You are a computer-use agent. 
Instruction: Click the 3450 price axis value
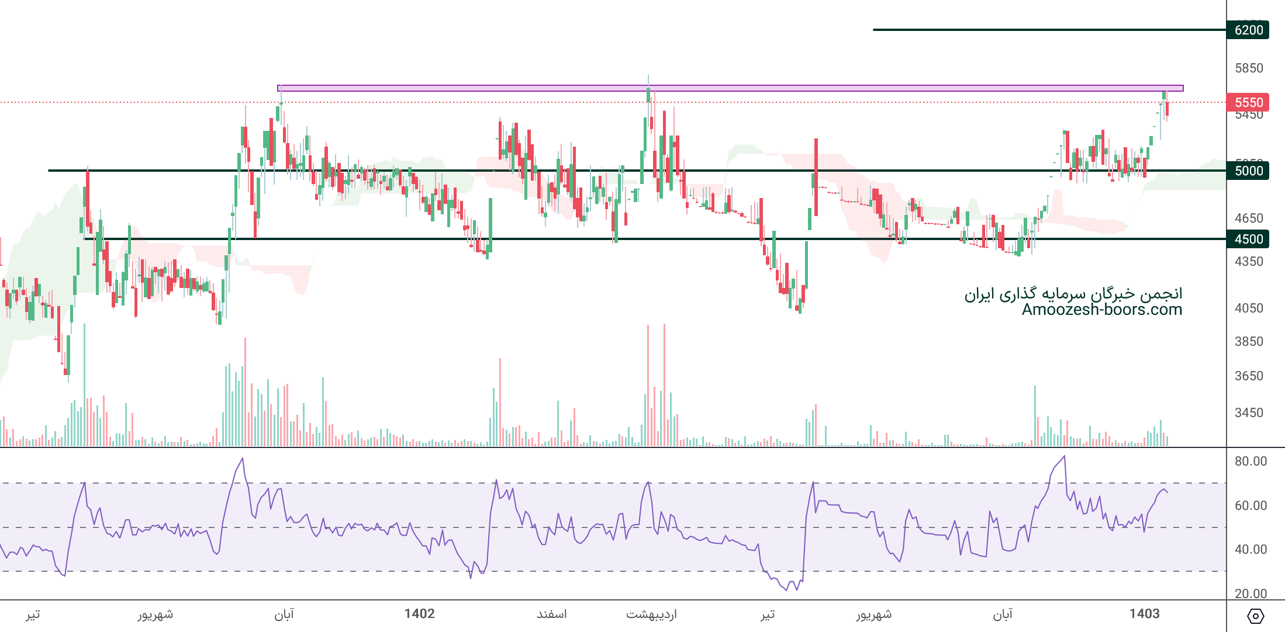click(1249, 412)
